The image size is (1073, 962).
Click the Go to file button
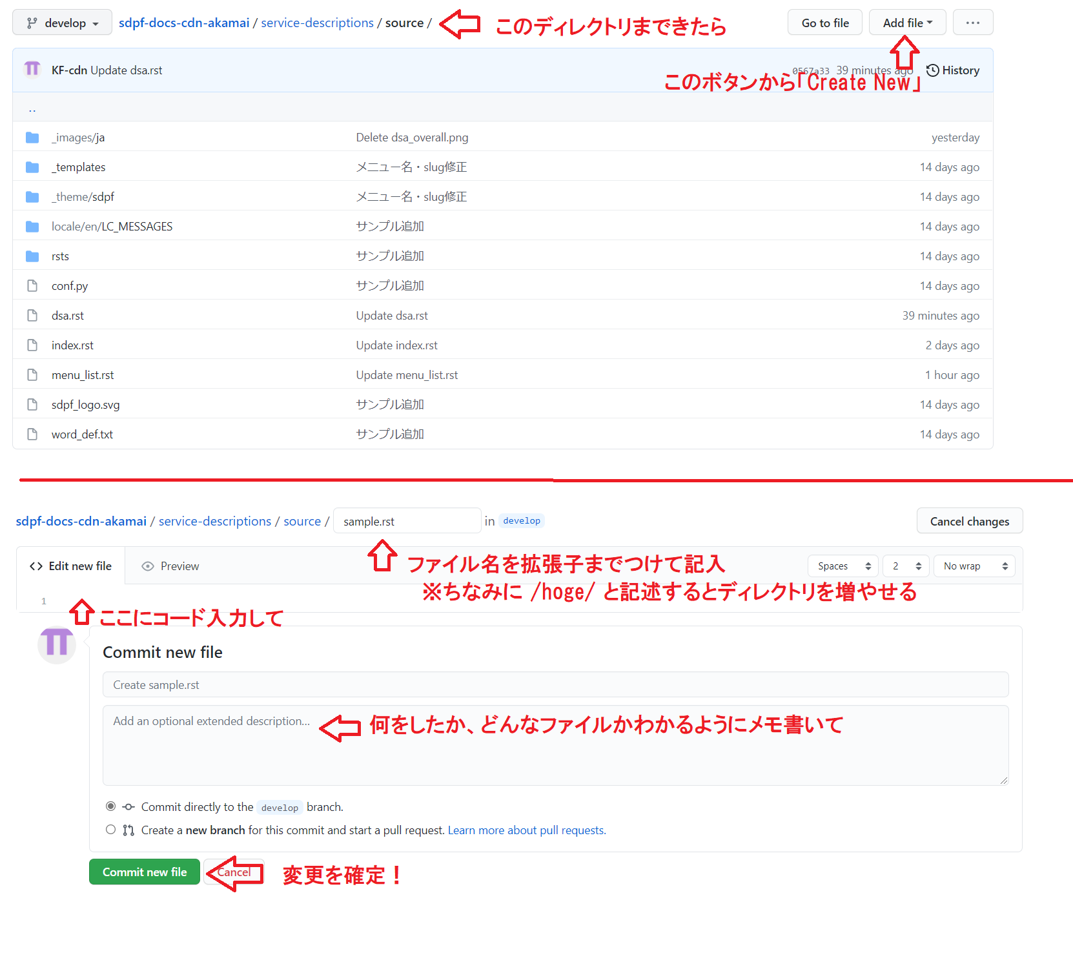pyautogui.click(x=825, y=23)
